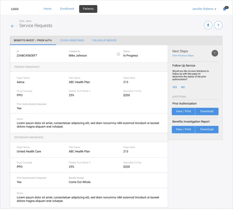Click View / Print under Prior Authorization

pos(183,111)
